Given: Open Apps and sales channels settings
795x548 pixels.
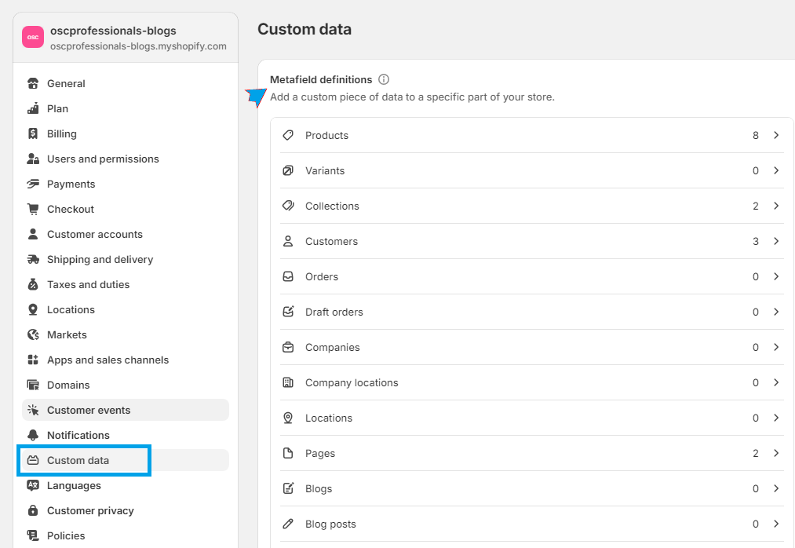Looking at the screenshot, I should tap(108, 360).
